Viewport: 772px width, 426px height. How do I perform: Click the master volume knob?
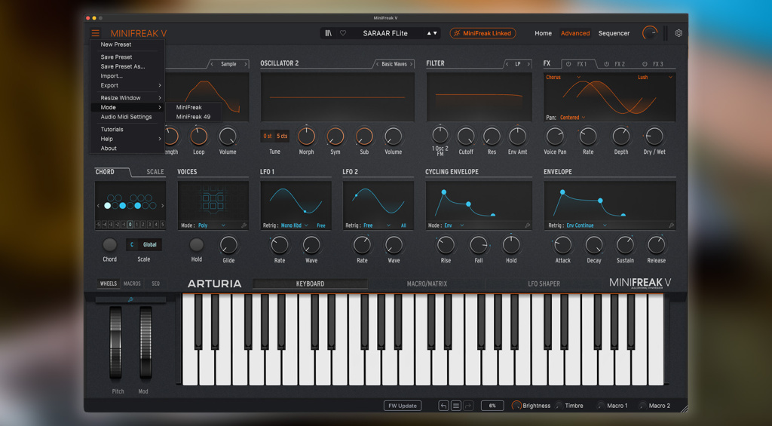(650, 33)
